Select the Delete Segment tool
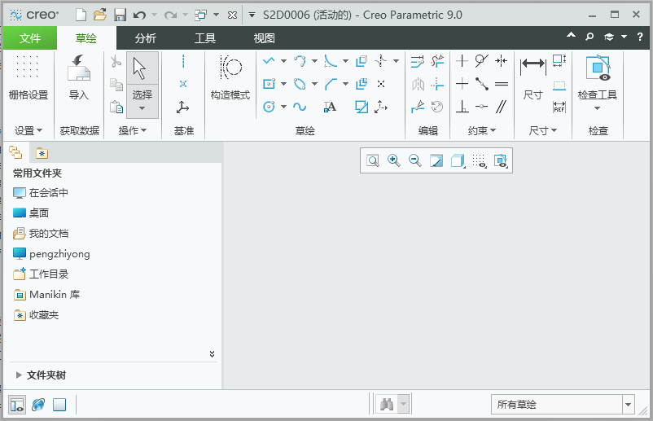The height and width of the screenshot is (421, 653). pyautogui.click(x=437, y=61)
